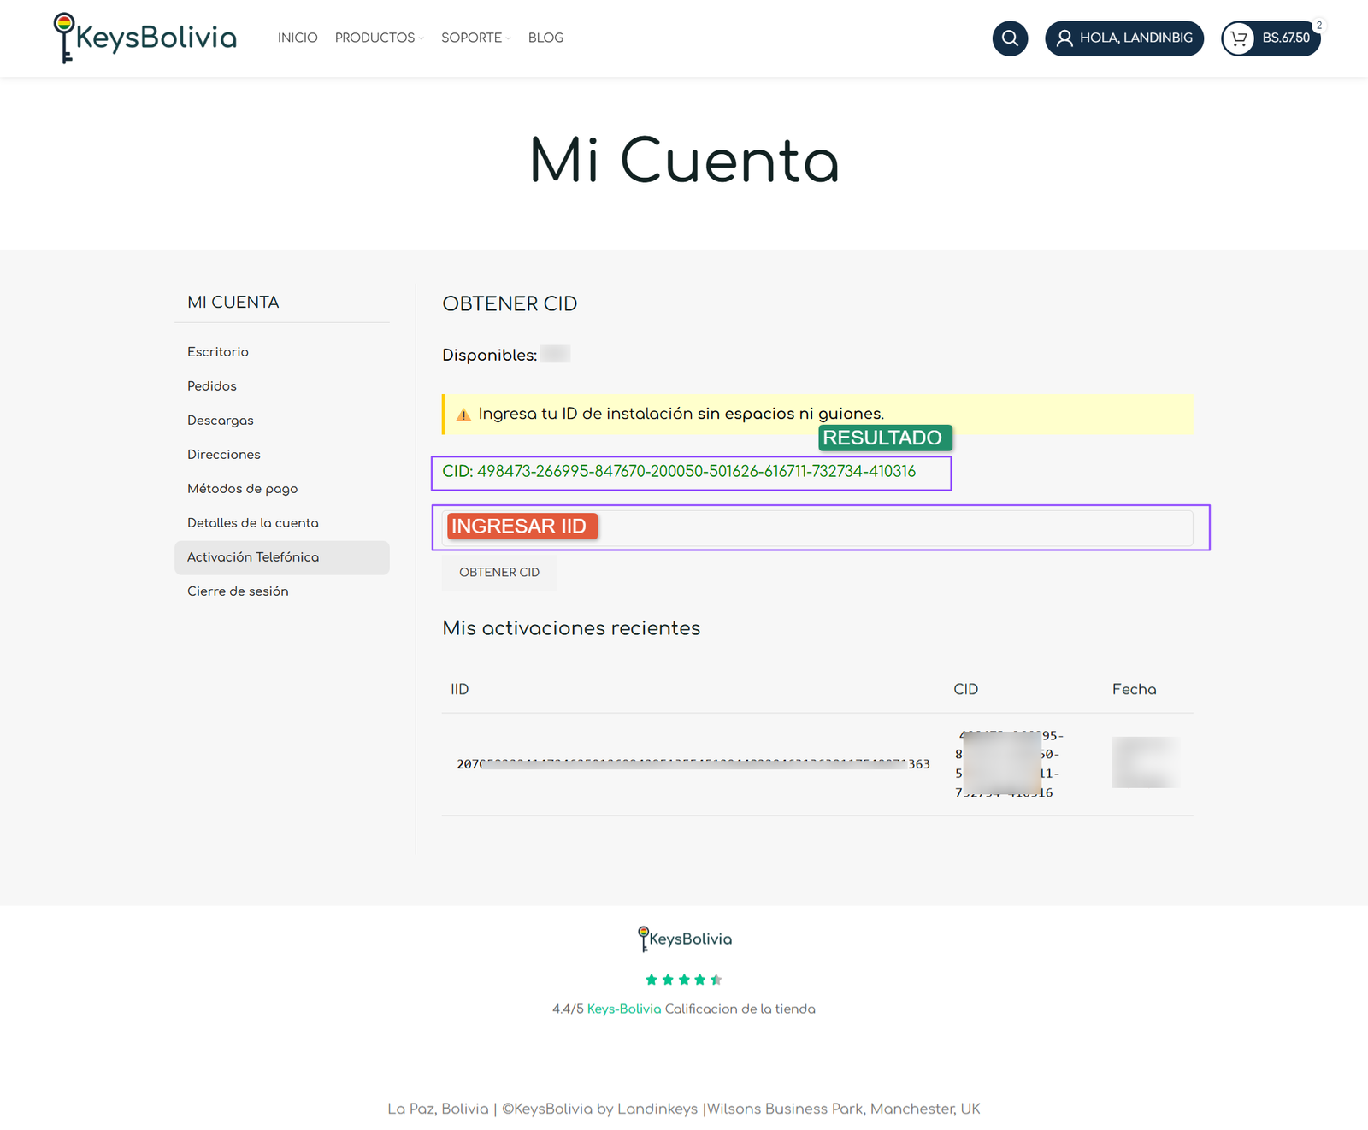
Task: Click the shopping cart icon
Action: tap(1238, 38)
